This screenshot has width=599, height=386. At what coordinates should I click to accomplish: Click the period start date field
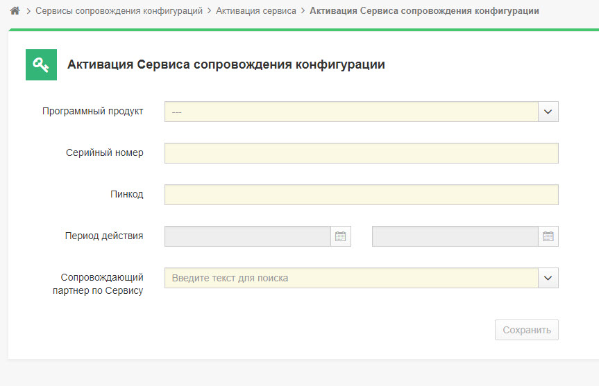tap(248, 236)
